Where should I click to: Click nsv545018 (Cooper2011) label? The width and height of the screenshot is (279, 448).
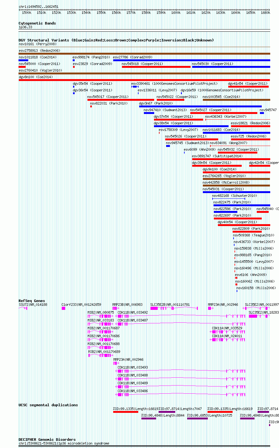coord(142,64)
